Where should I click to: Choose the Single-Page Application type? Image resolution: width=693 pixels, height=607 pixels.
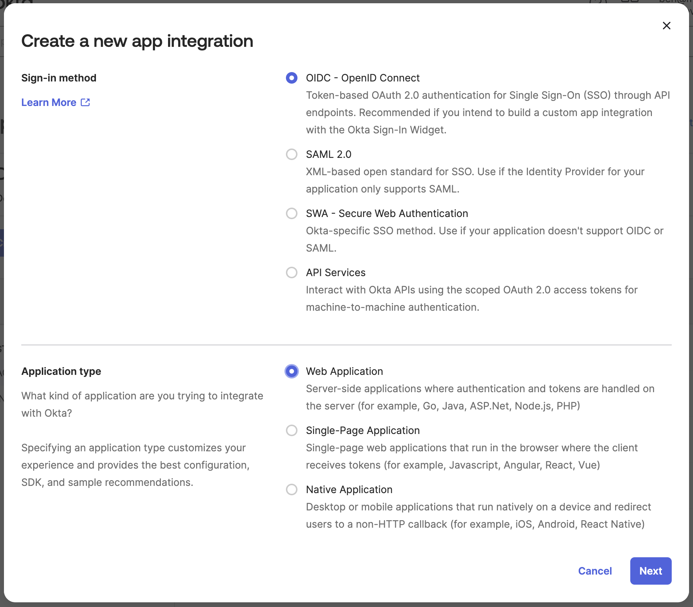pyautogui.click(x=291, y=430)
